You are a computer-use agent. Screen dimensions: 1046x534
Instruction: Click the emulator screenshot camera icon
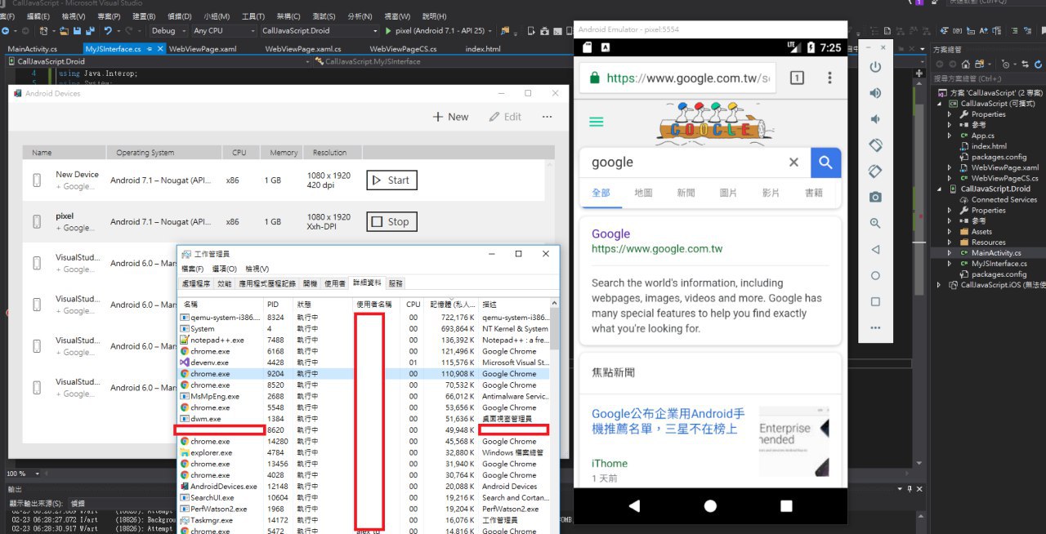pos(875,197)
